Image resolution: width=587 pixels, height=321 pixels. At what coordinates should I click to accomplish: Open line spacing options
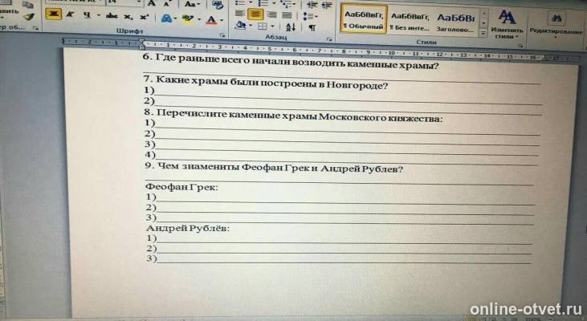click(x=310, y=17)
